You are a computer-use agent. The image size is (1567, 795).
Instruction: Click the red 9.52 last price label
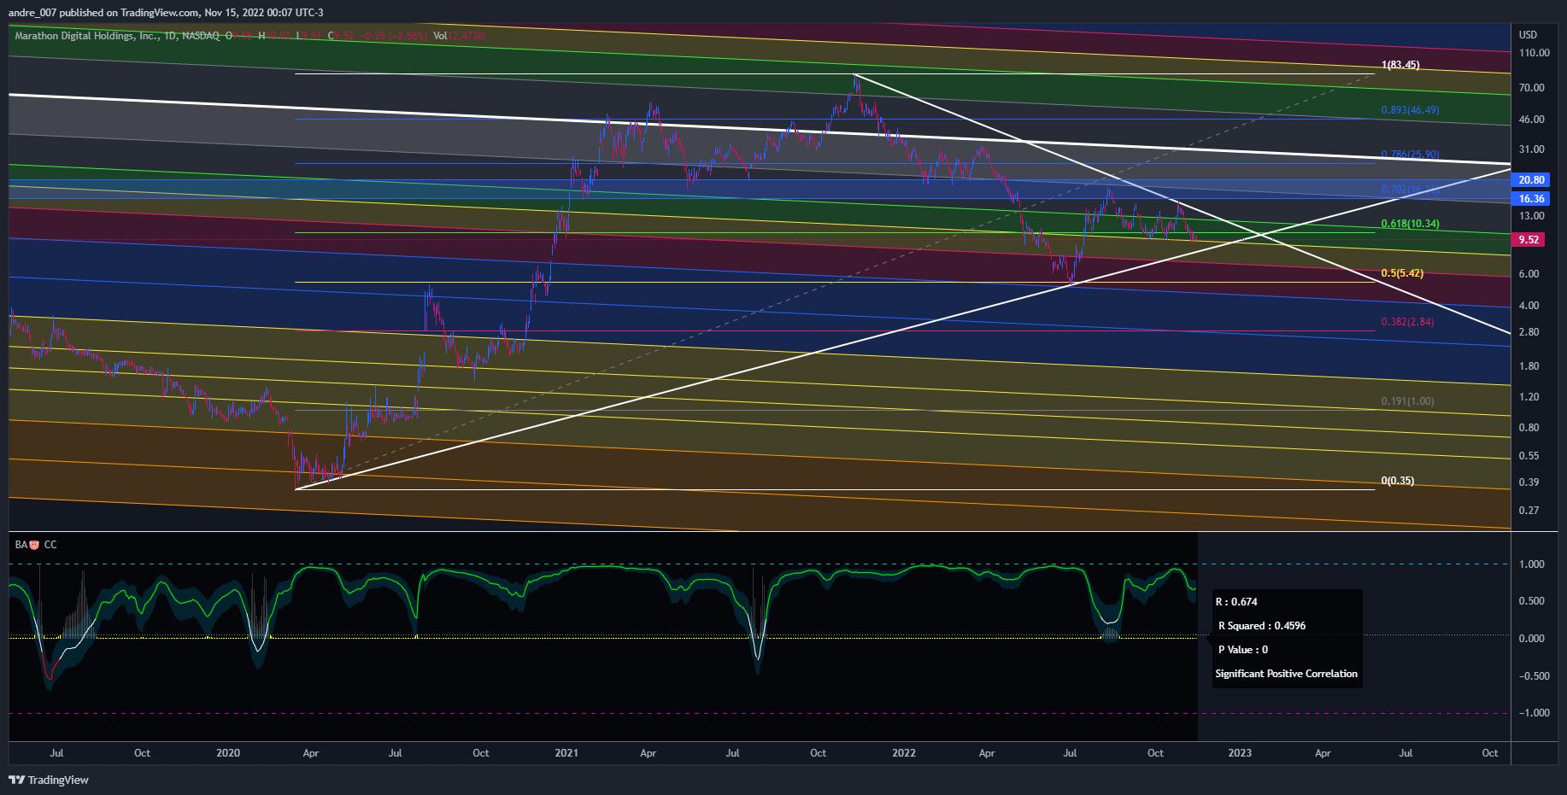(1529, 240)
